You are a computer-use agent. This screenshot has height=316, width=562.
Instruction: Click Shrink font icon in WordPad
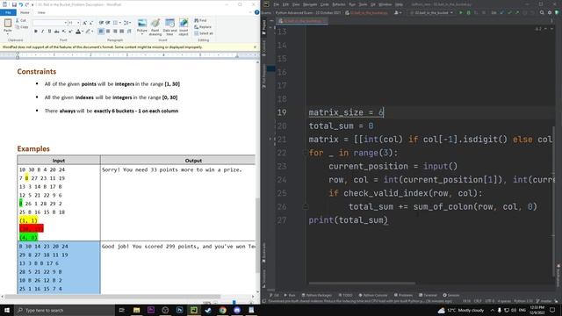[90, 23]
